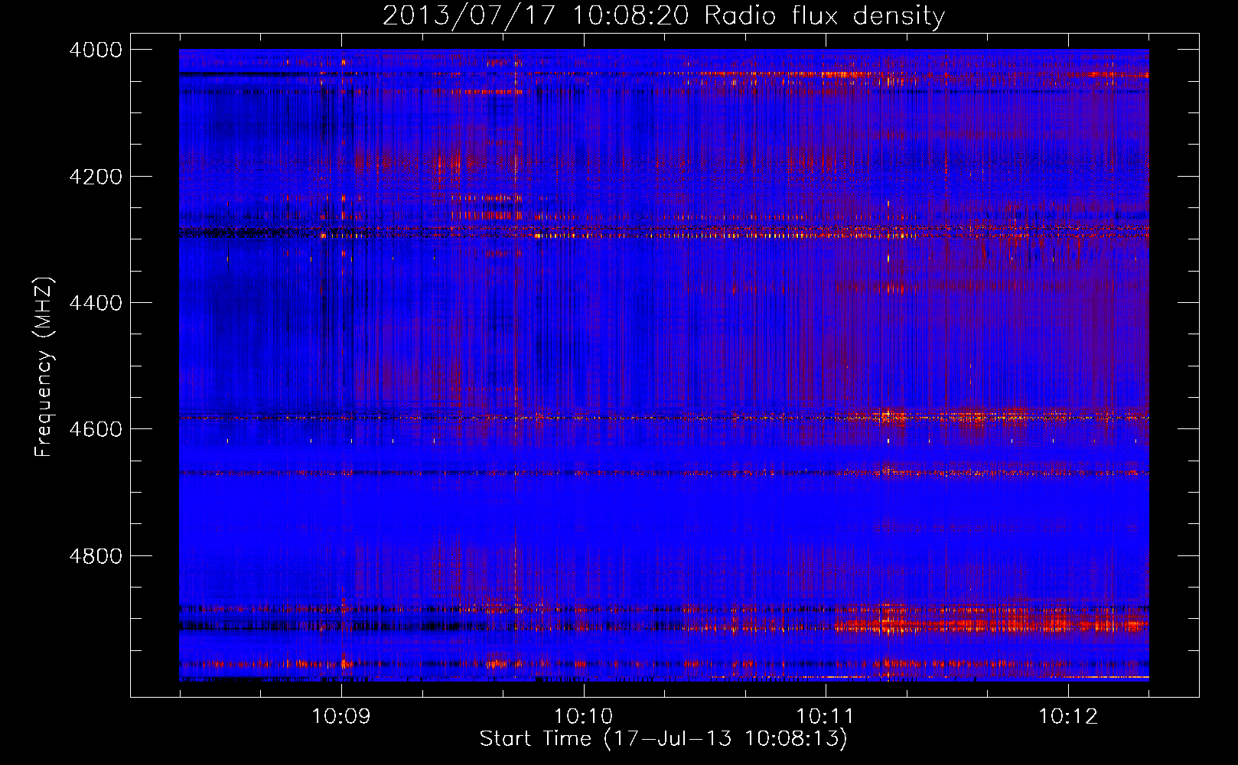The height and width of the screenshot is (765, 1238).
Task: Click the 4400 frequency tick label
Action: [96, 303]
